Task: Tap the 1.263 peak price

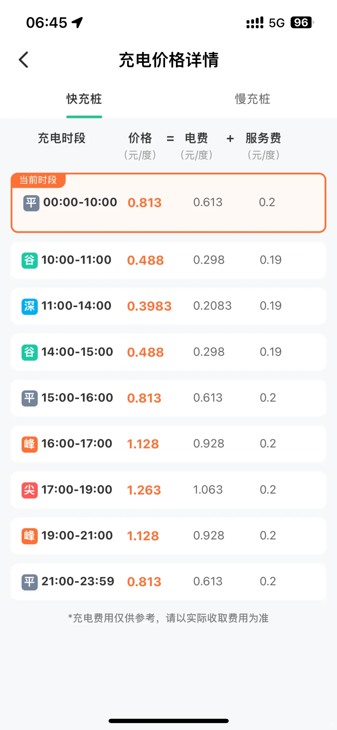Action: pos(144,490)
